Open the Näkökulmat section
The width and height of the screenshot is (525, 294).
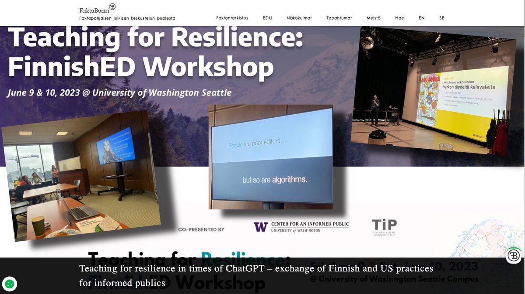(x=299, y=18)
